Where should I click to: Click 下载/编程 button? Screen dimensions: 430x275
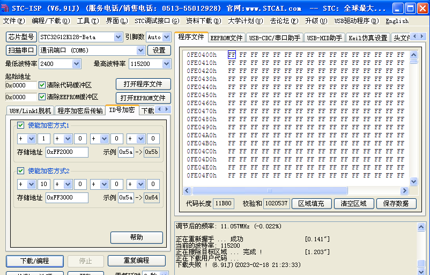(35, 261)
